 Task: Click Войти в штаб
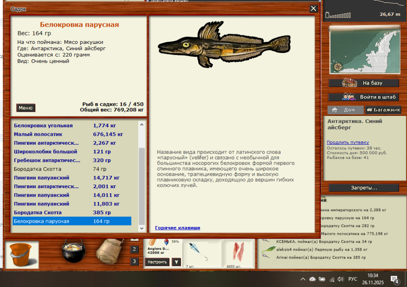363,97
